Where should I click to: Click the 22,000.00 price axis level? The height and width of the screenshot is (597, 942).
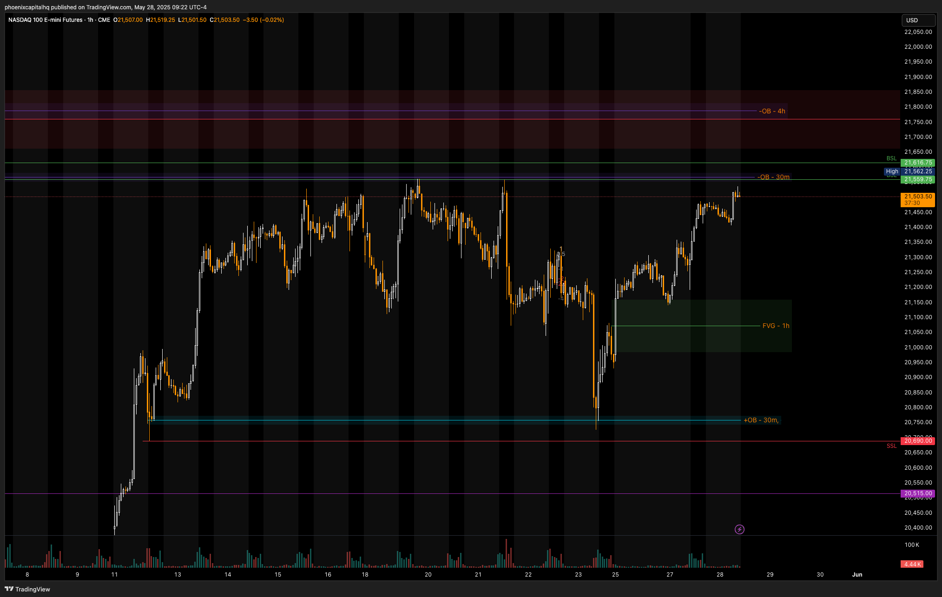918,47
